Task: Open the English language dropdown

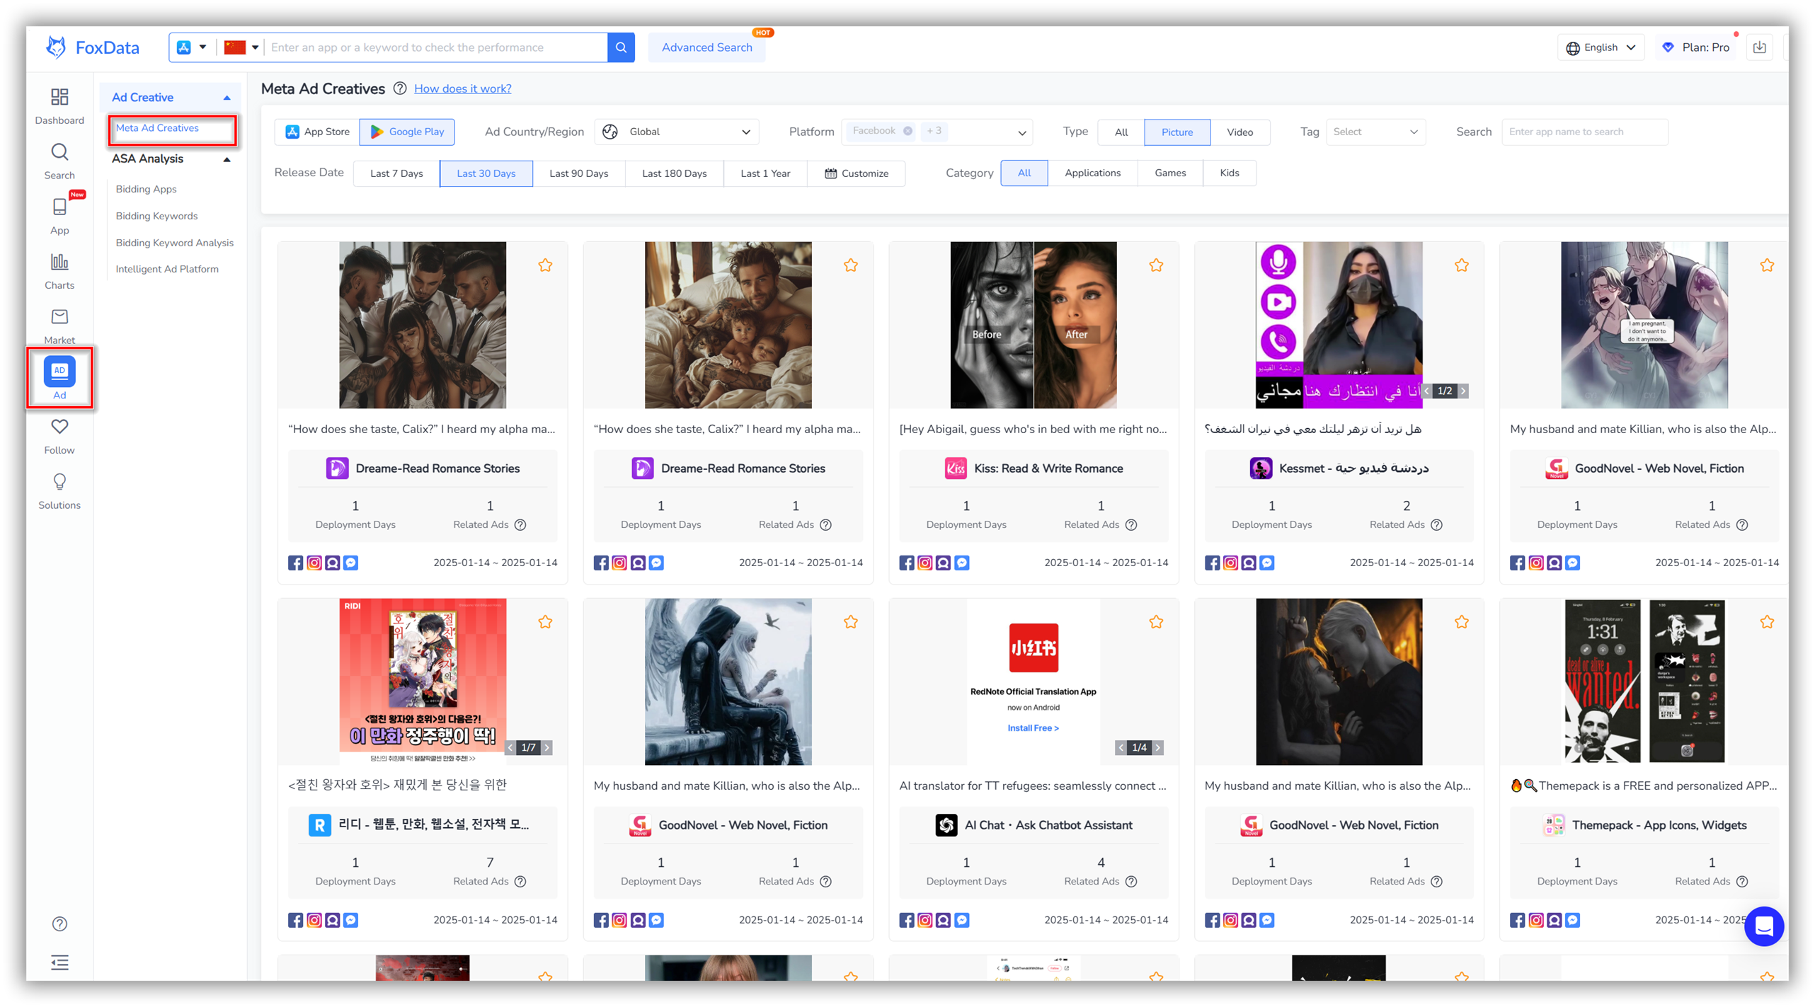Action: (1601, 47)
